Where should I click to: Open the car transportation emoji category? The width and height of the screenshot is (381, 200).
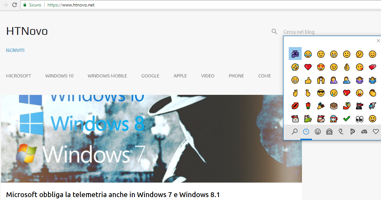(x=364, y=132)
